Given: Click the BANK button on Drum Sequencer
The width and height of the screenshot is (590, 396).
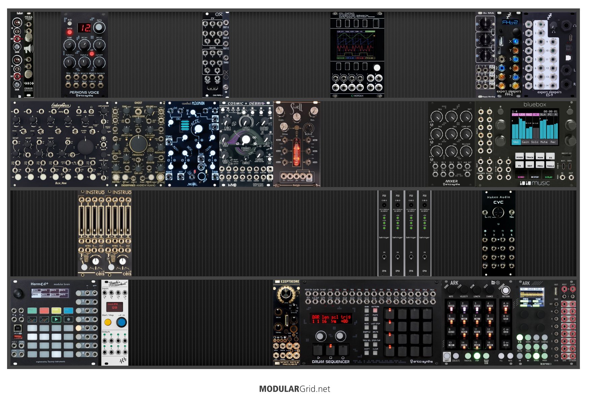Looking at the screenshot, I should point(367,310).
